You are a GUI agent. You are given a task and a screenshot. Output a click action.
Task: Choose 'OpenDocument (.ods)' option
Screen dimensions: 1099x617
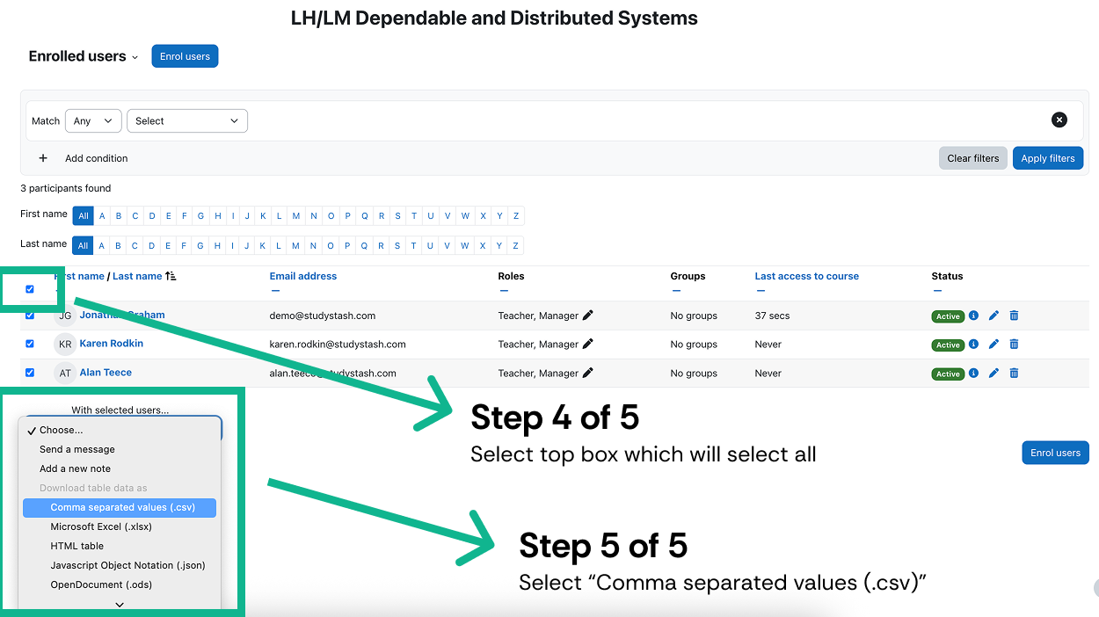[120, 584]
